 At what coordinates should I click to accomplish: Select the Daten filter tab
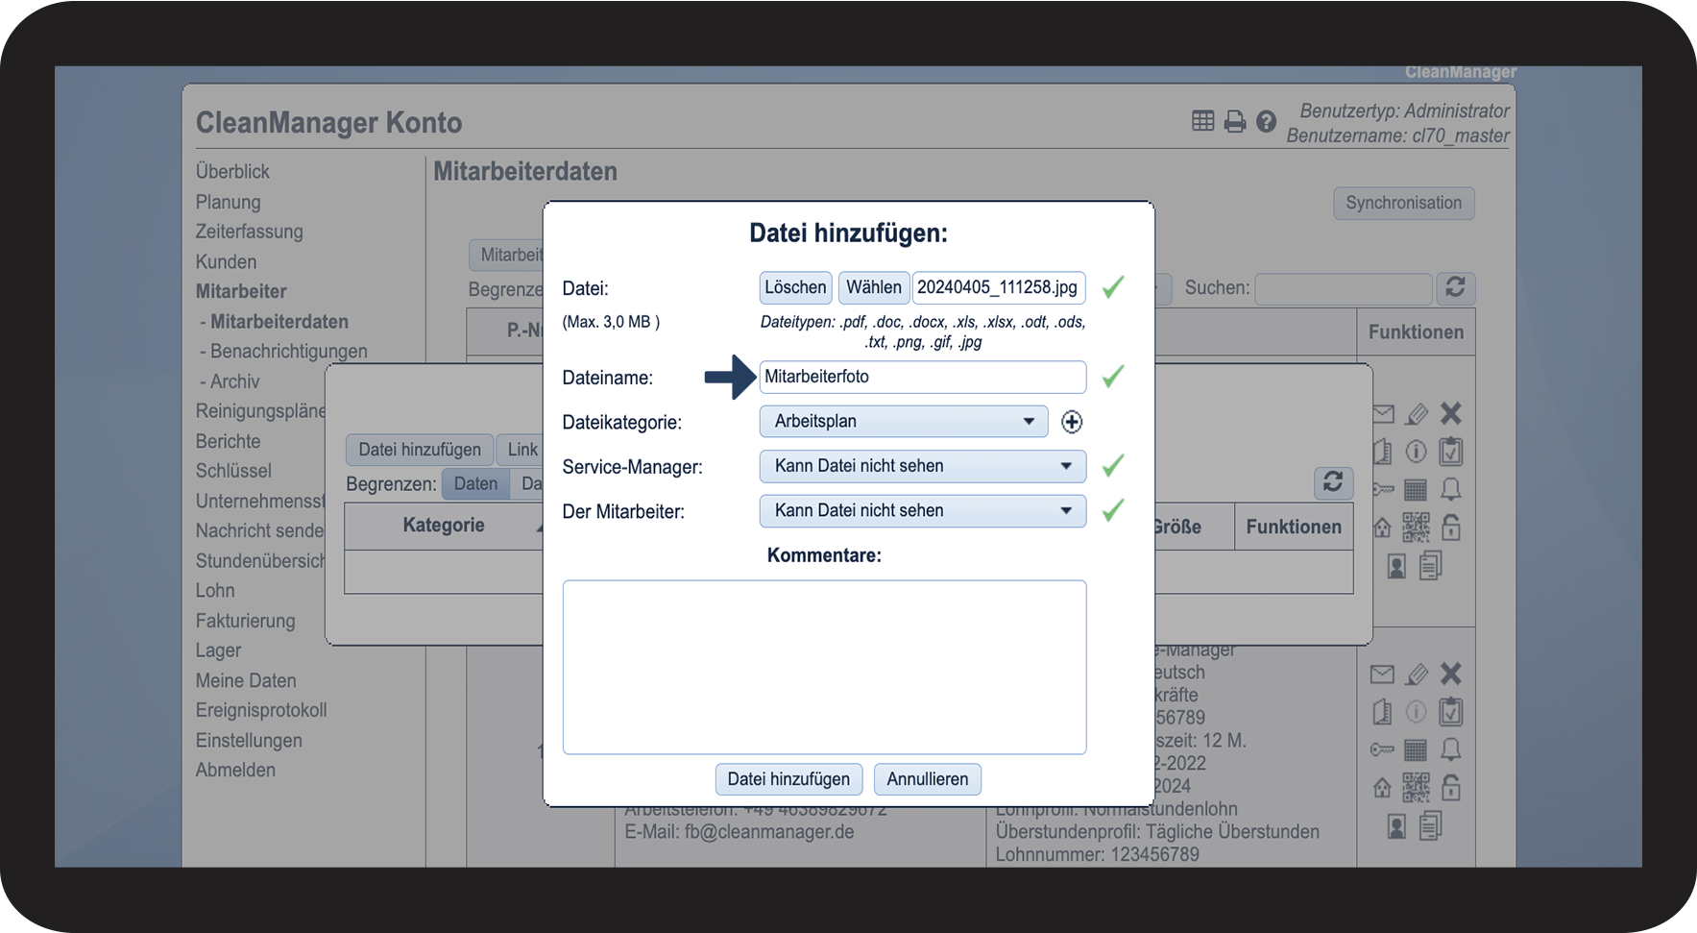475,484
